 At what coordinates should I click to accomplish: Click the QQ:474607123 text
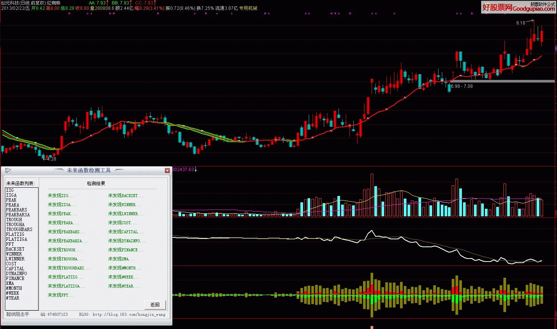(x=54, y=314)
